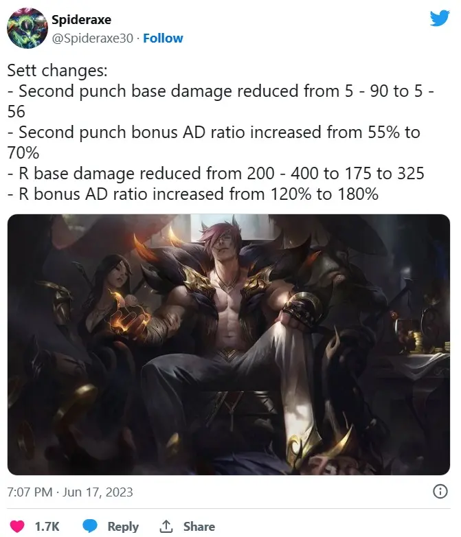Click the Twitter bird logo
Viewport: 461px width, 537px height.
pos(440,18)
